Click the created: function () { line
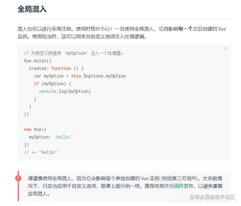This screenshot has width=241, height=206. [x=56, y=68]
